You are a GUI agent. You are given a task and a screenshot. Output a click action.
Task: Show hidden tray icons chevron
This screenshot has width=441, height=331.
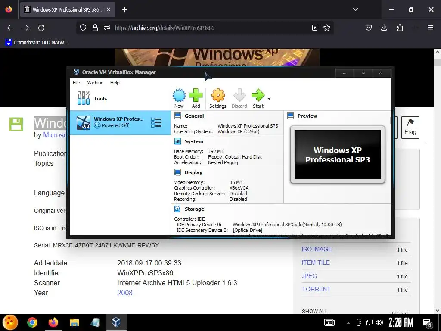click(x=348, y=323)
